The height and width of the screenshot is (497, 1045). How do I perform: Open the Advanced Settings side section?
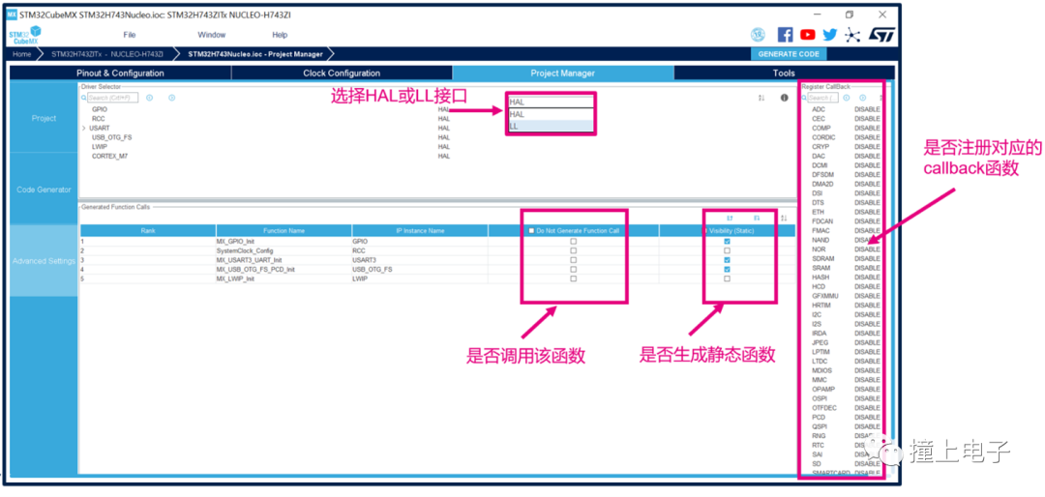44,261
